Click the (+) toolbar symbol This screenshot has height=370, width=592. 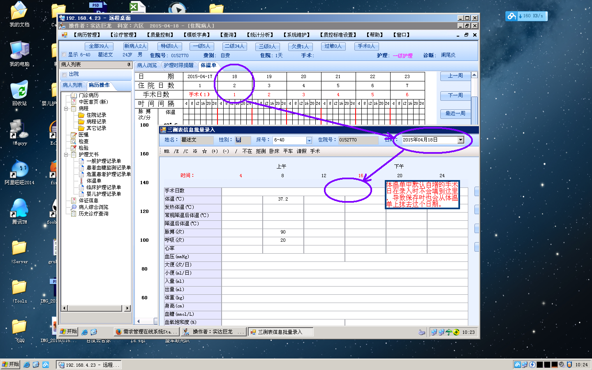tap(215, 151)
